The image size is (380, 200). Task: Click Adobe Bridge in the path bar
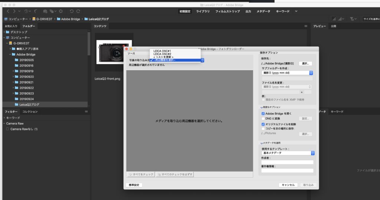pyautogui.click(x=71, y=19)
